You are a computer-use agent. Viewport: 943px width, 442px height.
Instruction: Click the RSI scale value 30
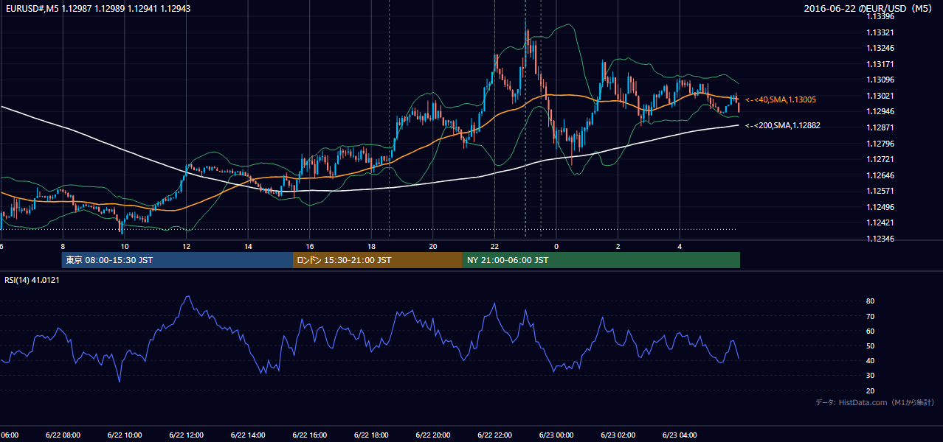click(871, 376)
